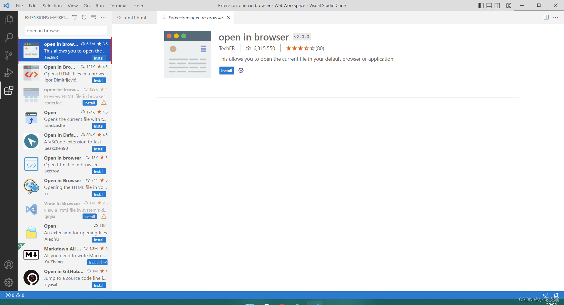
Task: Open Views and More Actions menu in Extensions
Action: point(103,17)
